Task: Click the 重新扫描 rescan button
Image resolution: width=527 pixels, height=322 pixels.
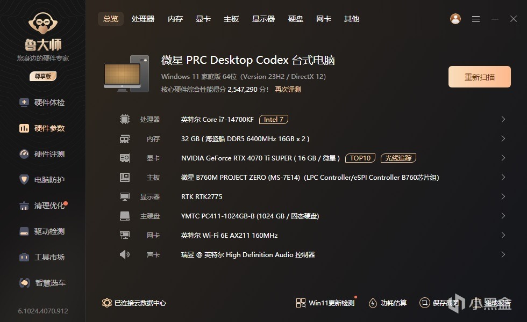Action: (x=480, y=77)
